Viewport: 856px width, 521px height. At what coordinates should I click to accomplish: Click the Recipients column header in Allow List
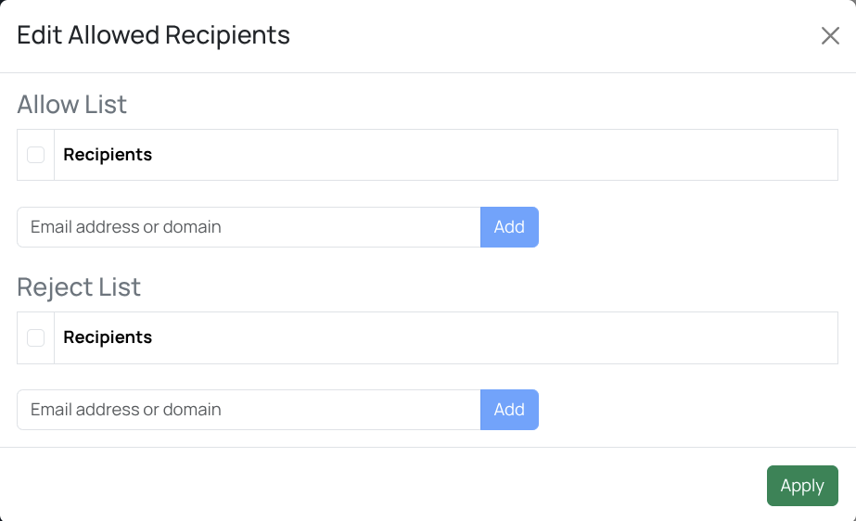[x=108, y=155]
